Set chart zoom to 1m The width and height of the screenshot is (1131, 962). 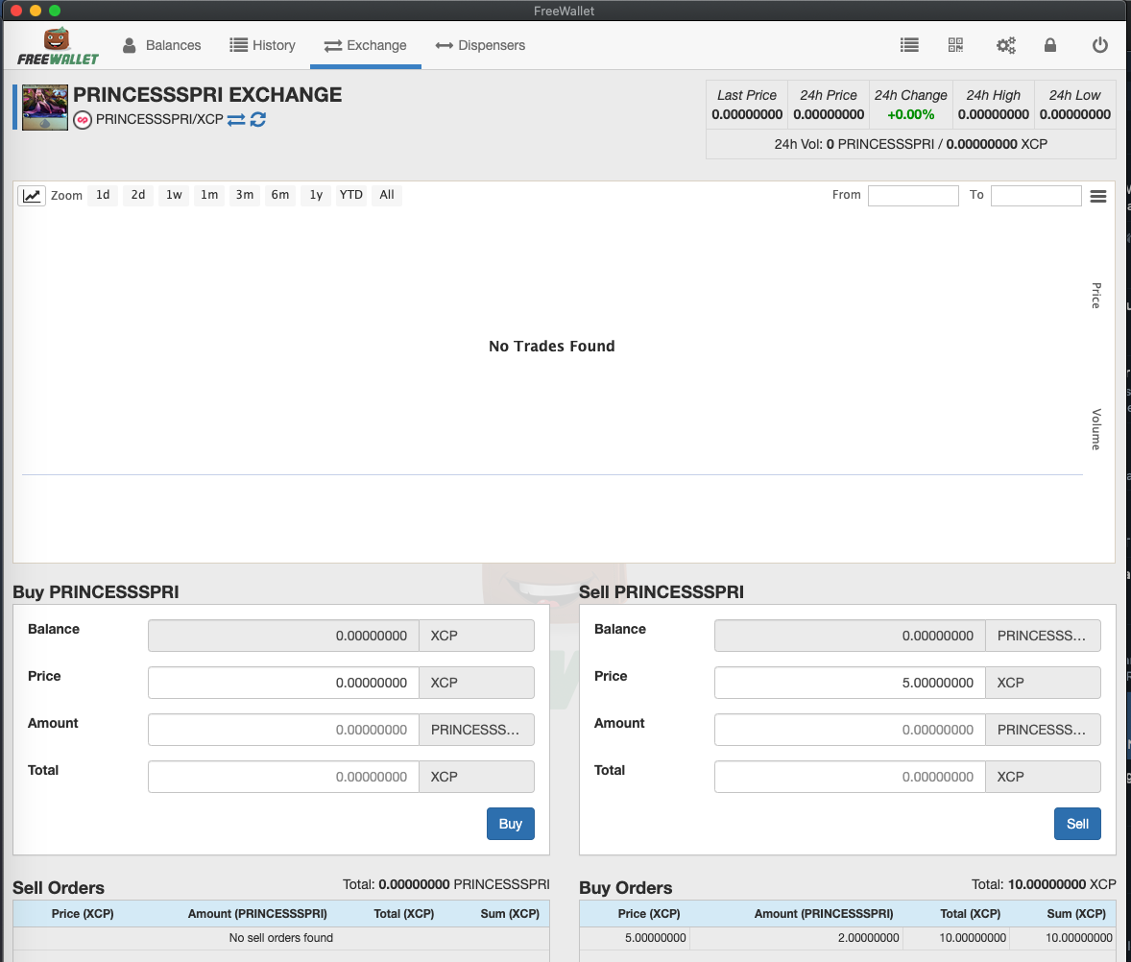coord(209,196)
